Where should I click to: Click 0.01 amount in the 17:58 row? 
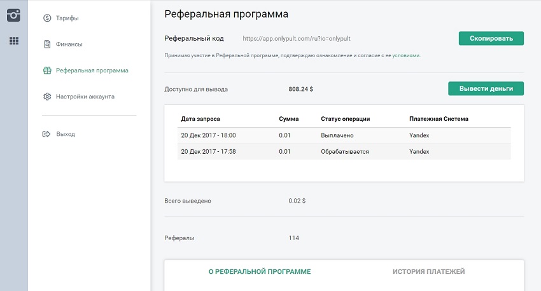(285, 151)
